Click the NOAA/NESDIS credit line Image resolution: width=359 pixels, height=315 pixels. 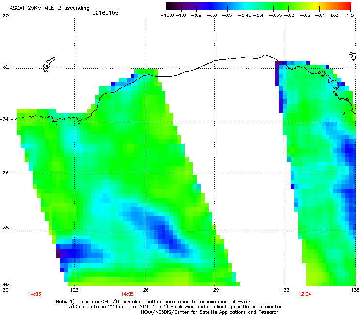(210, 312)
